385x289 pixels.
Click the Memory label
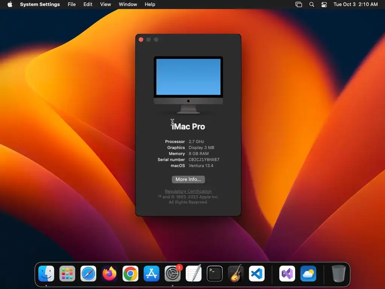point(177,154)
